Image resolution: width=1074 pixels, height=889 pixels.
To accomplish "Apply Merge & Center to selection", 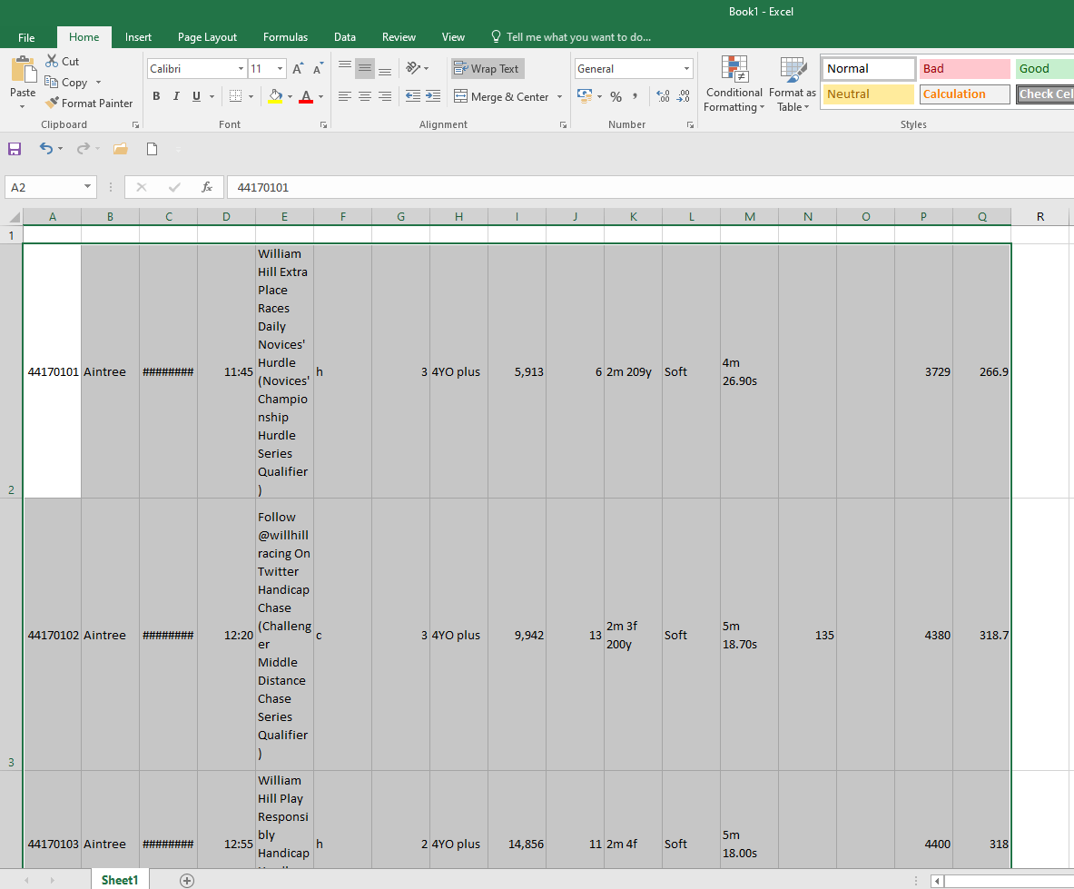I will [x=501, y=96].
